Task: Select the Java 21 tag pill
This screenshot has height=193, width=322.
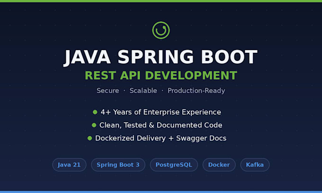Action: click(69, 165)
